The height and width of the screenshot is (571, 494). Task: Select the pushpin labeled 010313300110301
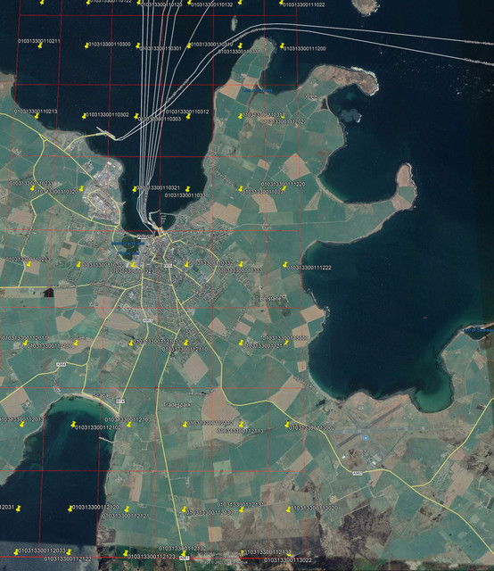click(137, 46)
